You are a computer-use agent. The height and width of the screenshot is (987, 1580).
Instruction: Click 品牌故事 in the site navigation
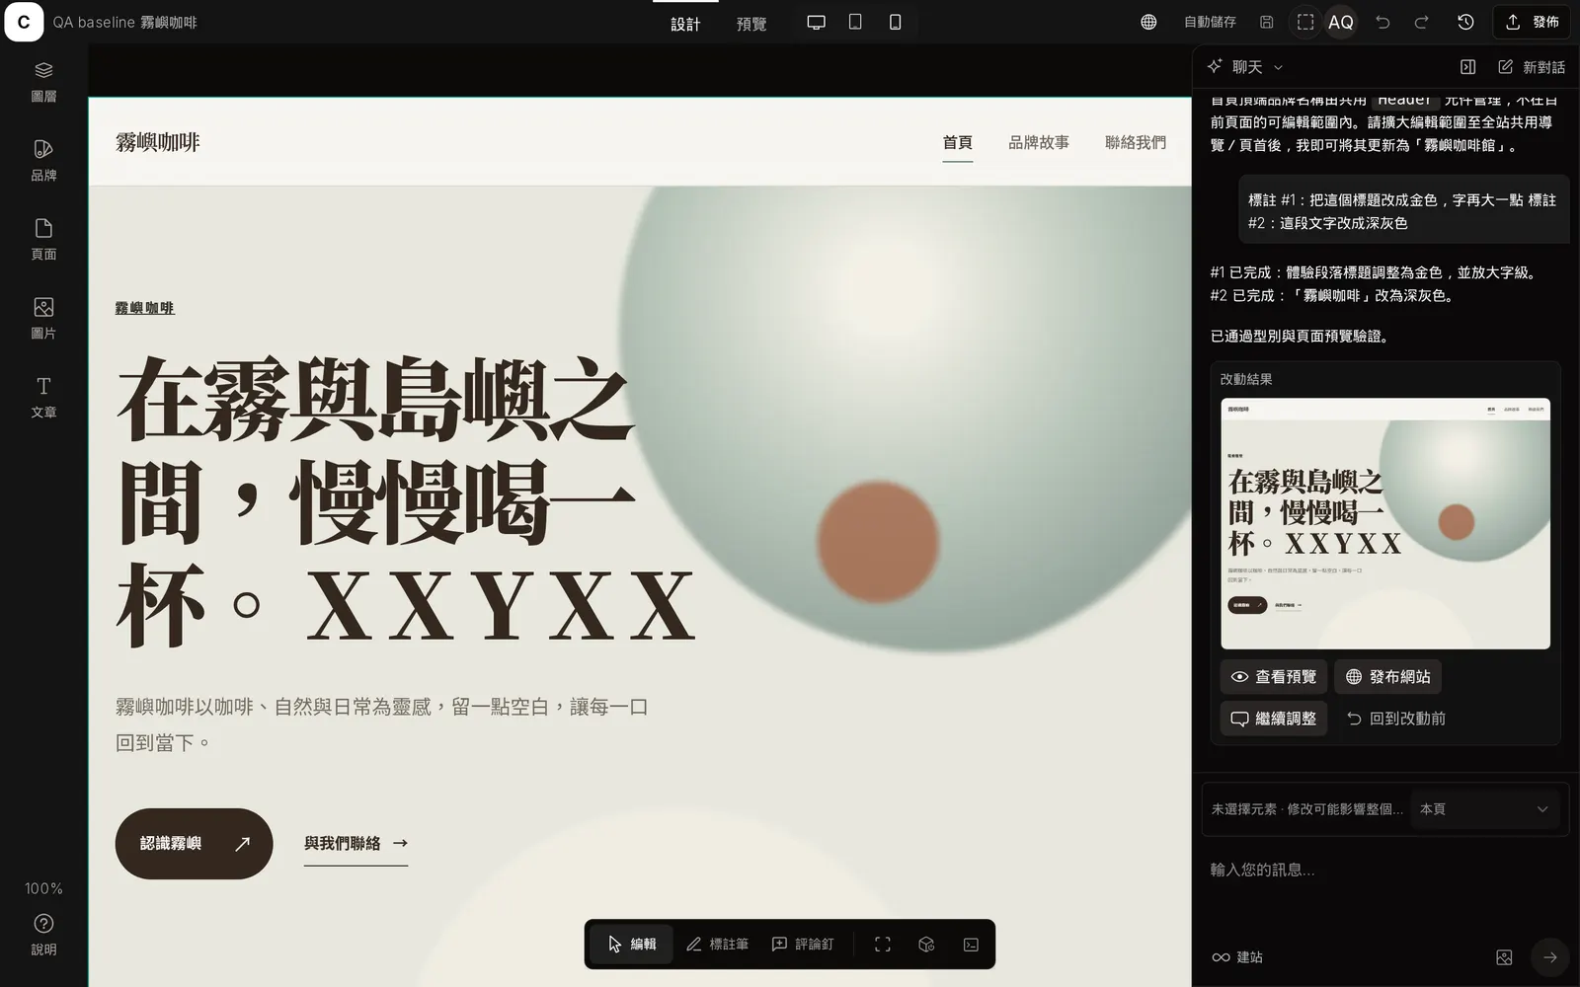pyautogui.click(x=1038, y=143)
